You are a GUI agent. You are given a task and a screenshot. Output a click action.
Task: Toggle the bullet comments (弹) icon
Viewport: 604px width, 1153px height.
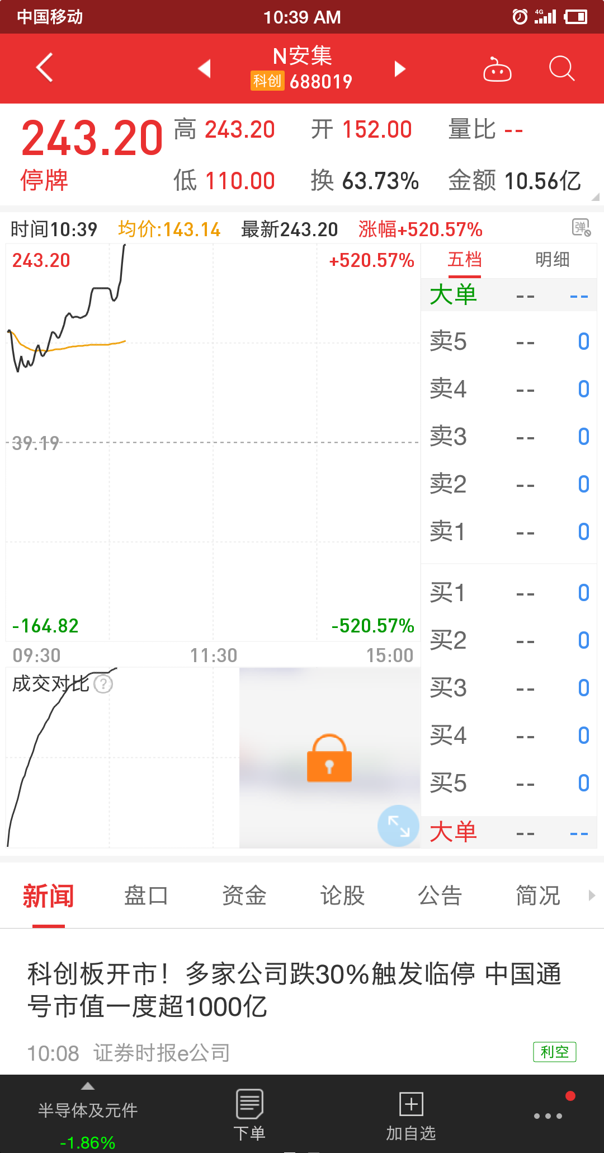pyautogui.click(x=581, y=228)
